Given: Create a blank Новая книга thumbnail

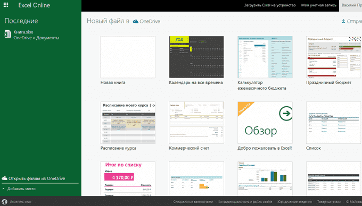Looking at the screenshot, I should [x=128, y=57].
